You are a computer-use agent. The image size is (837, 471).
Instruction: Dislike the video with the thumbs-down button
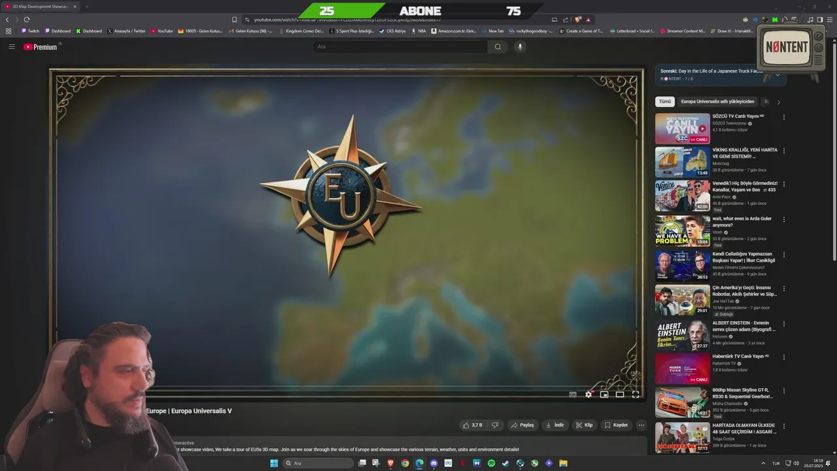[495, 425]
